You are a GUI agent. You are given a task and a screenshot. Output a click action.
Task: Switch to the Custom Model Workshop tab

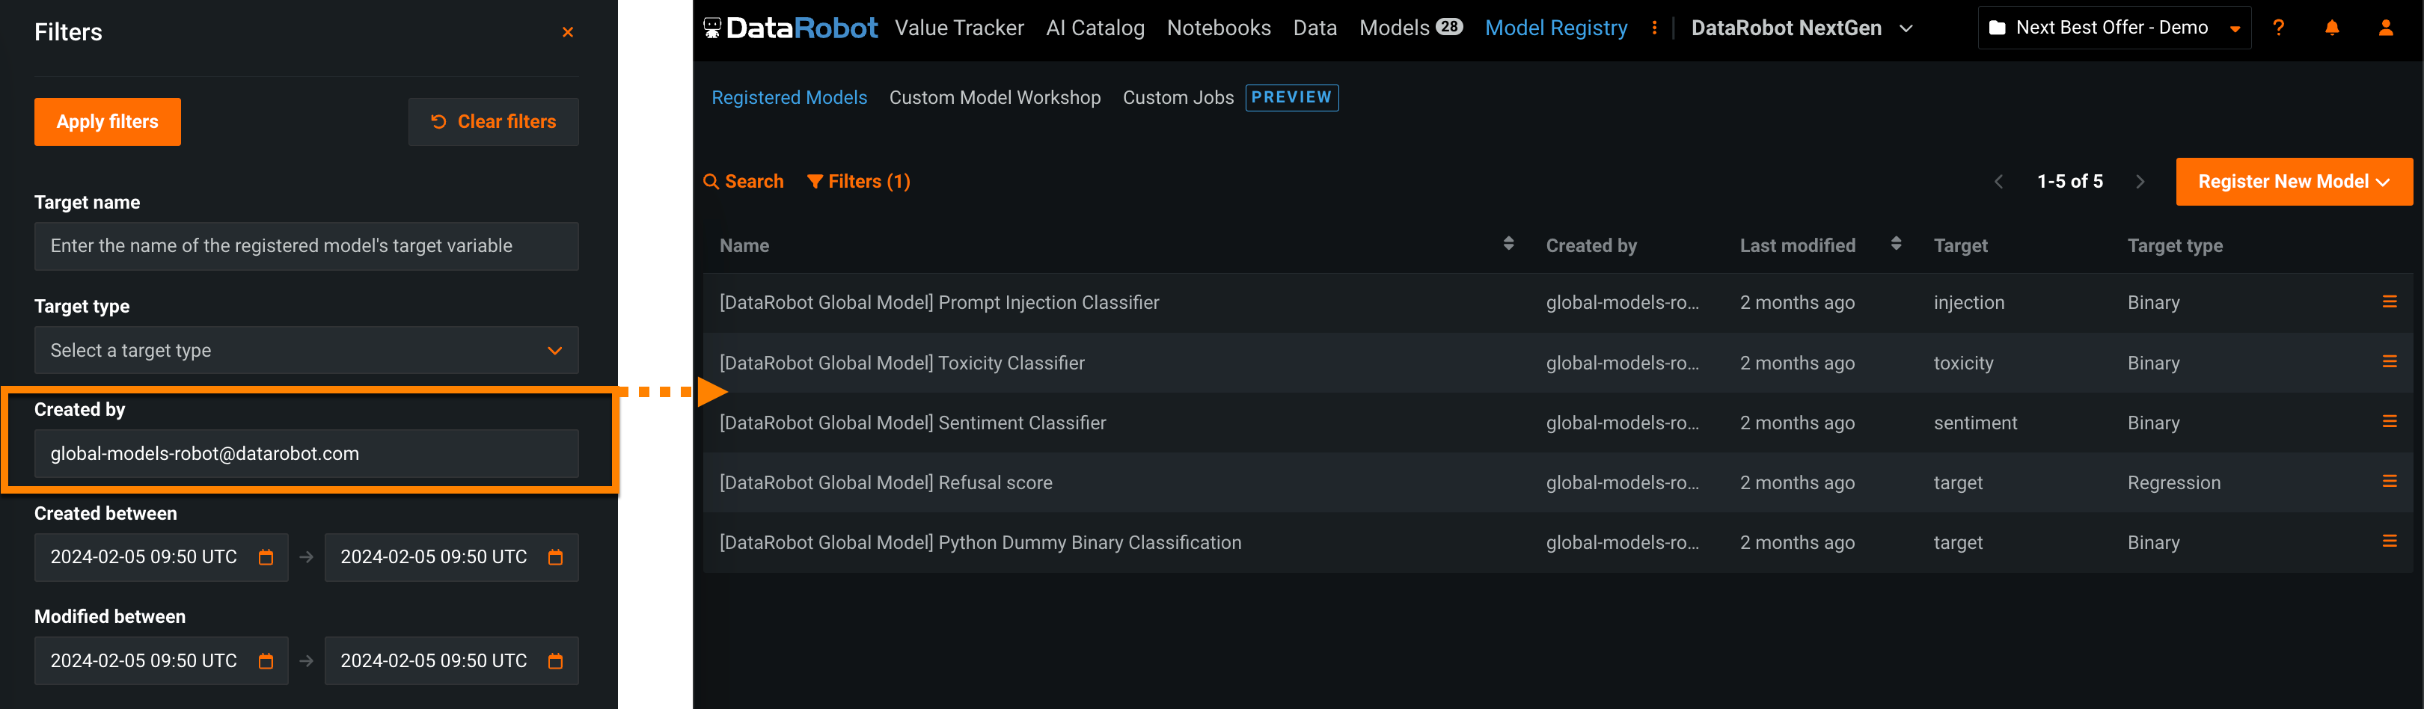(994, 98)
